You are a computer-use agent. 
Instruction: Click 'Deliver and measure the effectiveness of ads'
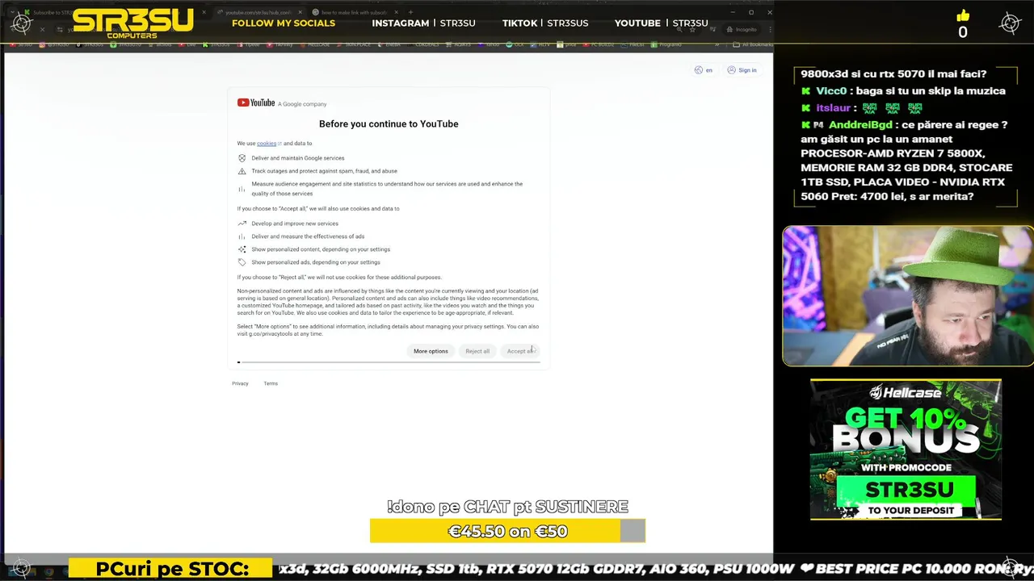coord(308,236)
